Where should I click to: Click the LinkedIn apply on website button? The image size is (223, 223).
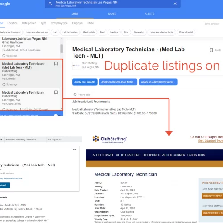click(4, 186)
